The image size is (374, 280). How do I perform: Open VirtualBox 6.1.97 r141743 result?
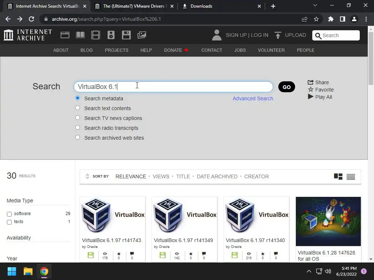pyautogui.click(x=111, y=240)
